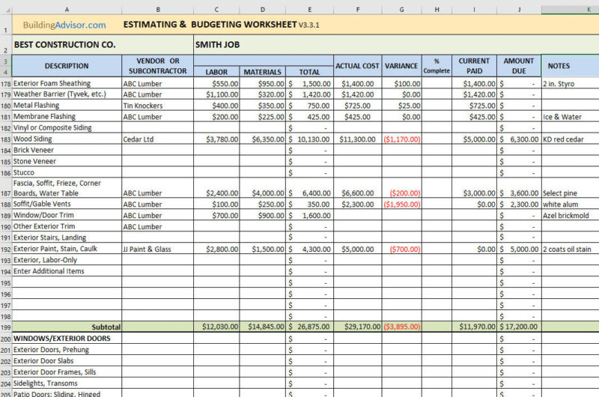Click the VARIANCE heading cell

pos(401,66)
